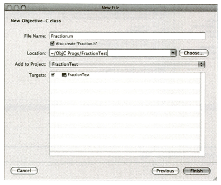Viewport: 221px width, 185px height.
Task: Open the Add to Project popup menu
Action: coord(124,64)
